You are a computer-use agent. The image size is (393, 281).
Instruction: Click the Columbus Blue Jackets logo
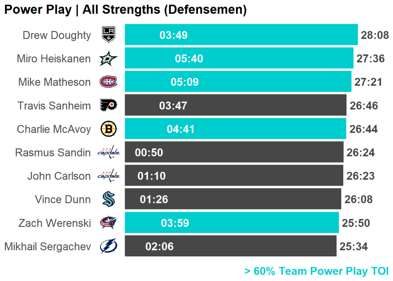click(x=108, y=223)
